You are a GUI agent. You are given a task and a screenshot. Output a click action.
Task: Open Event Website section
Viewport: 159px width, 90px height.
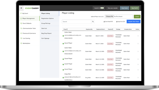click(x=29, y=23)
